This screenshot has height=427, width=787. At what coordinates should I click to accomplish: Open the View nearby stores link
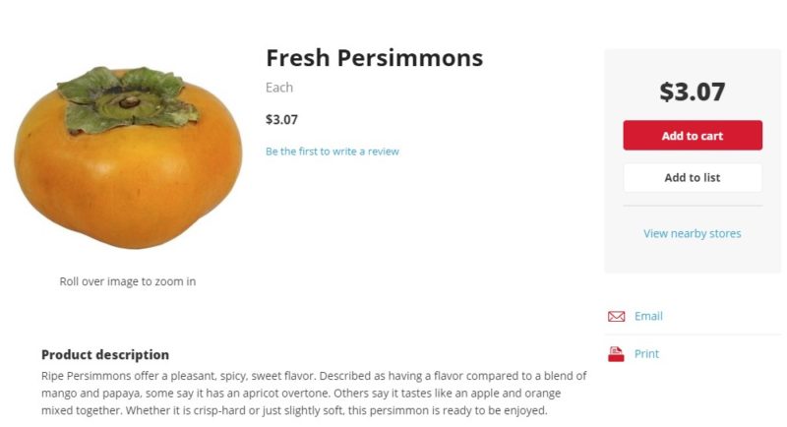coord(693,233)
